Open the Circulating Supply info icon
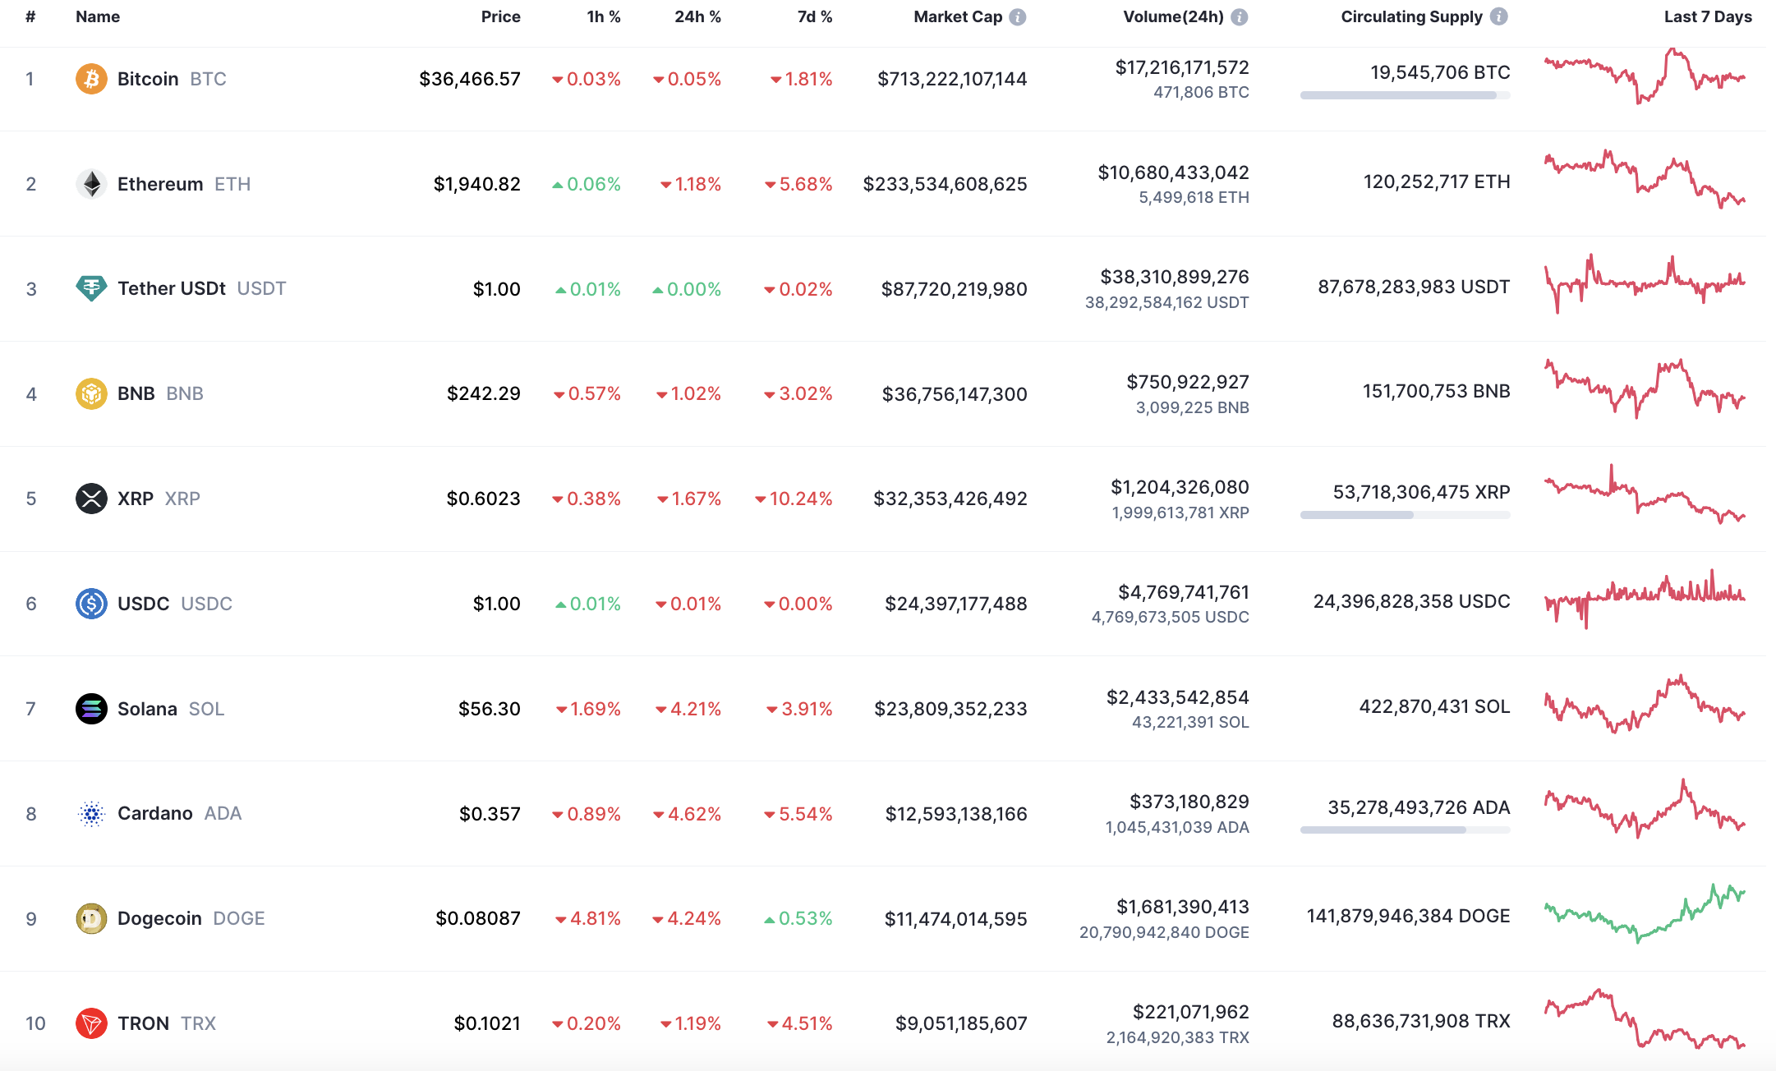The image size is (1776, 1071). click(x=1499, y=17)
